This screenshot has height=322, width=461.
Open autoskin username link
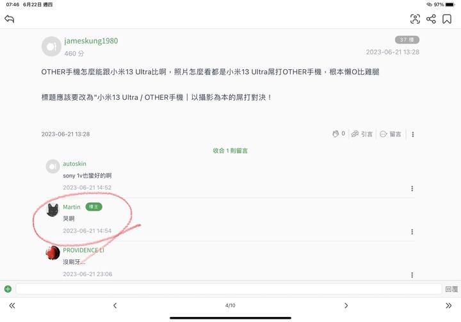click(75, 164)
